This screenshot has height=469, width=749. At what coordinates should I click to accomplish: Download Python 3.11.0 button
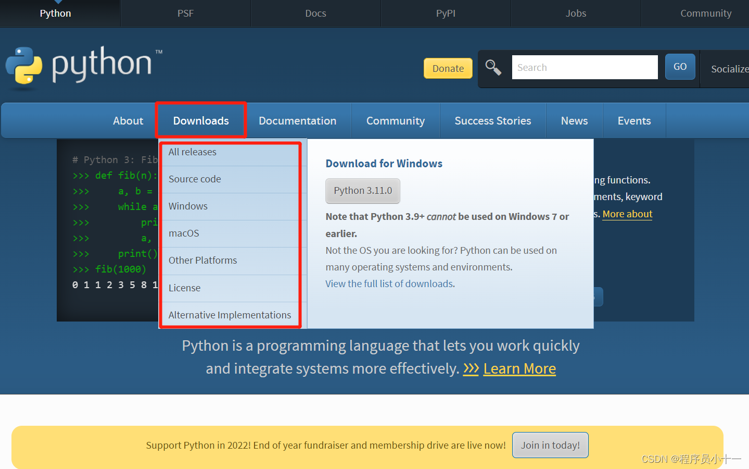pos(363,191)
